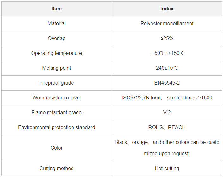Click the ≥25% overlap value
Image resolution: width=224 pixels, height=178 pixels.
(x=167, y=39)
